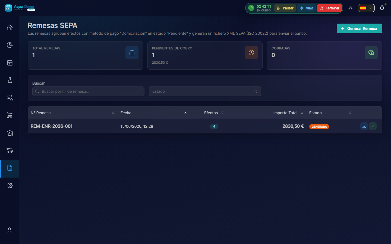This screenshot has width=391, height=244.
Task: Pause the running work timer
Action: coord(285,8)
